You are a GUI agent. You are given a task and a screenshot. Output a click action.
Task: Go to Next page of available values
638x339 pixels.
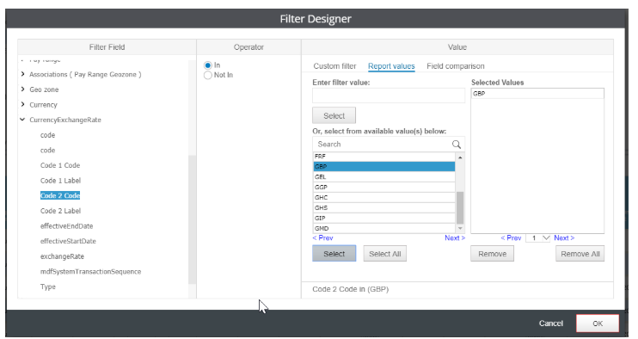[x=455, y=238]
